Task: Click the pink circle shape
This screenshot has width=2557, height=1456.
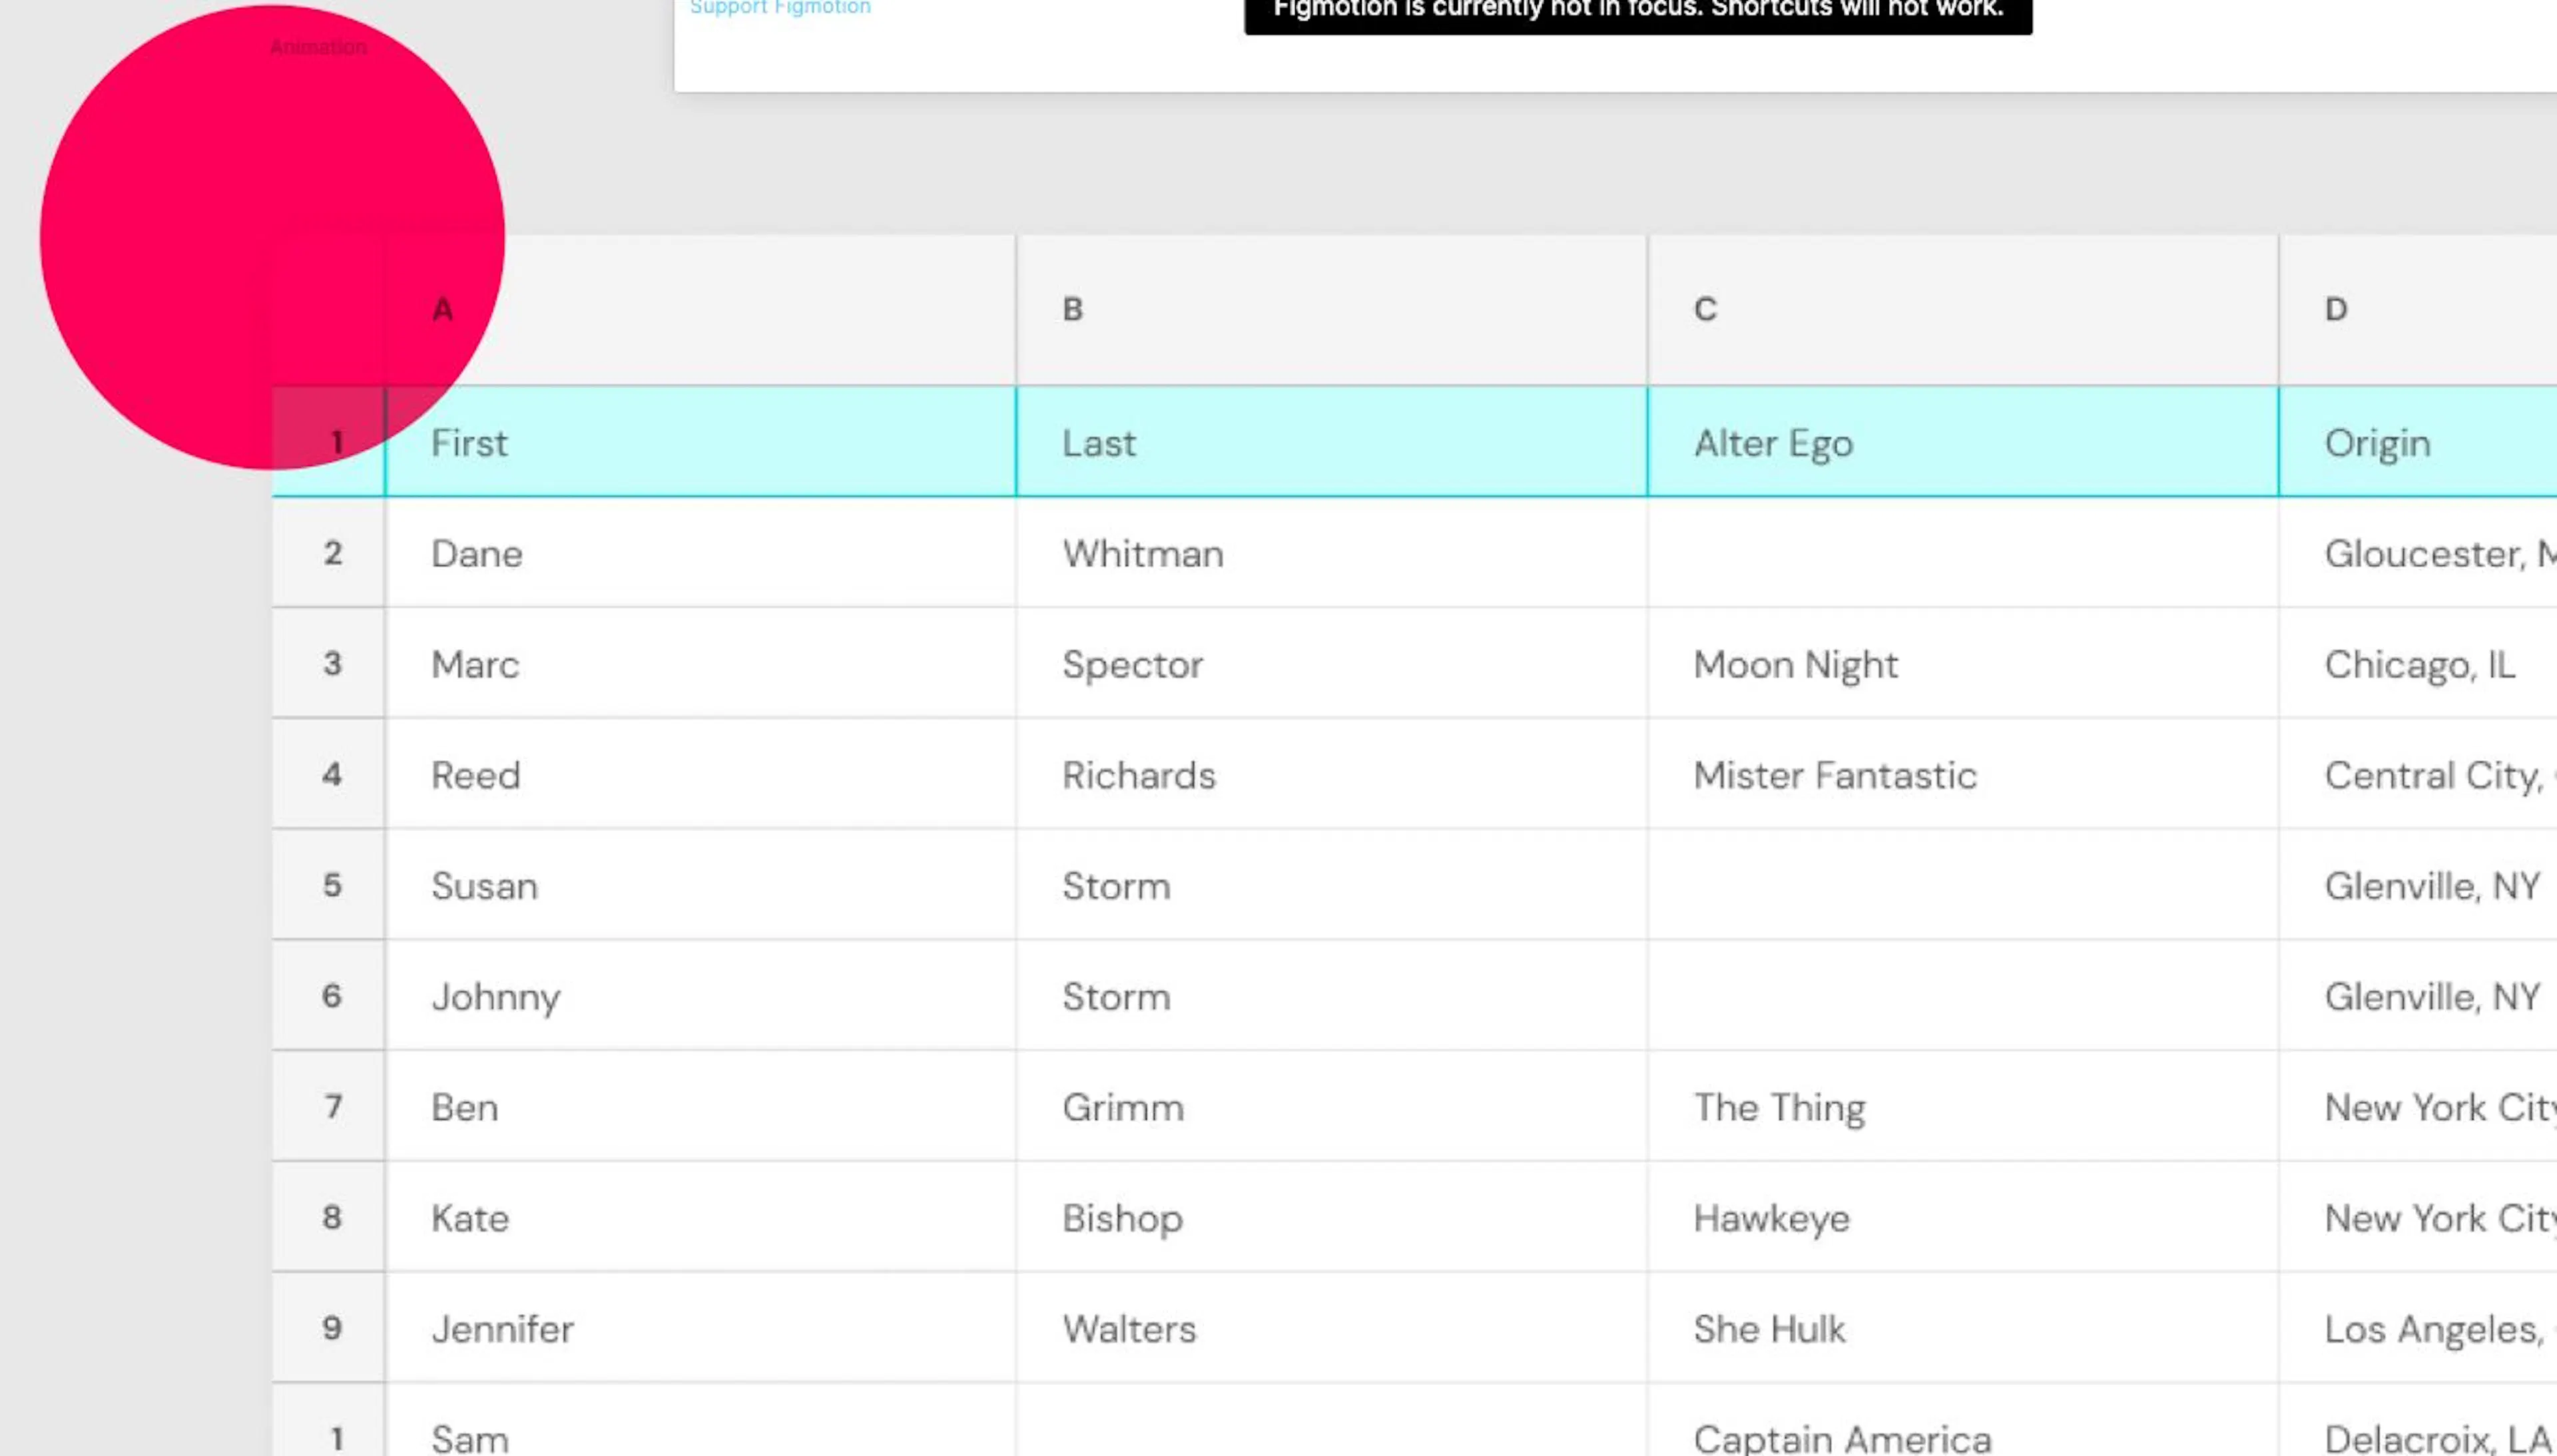Action: pyautogui.click(x=272, y=237)
